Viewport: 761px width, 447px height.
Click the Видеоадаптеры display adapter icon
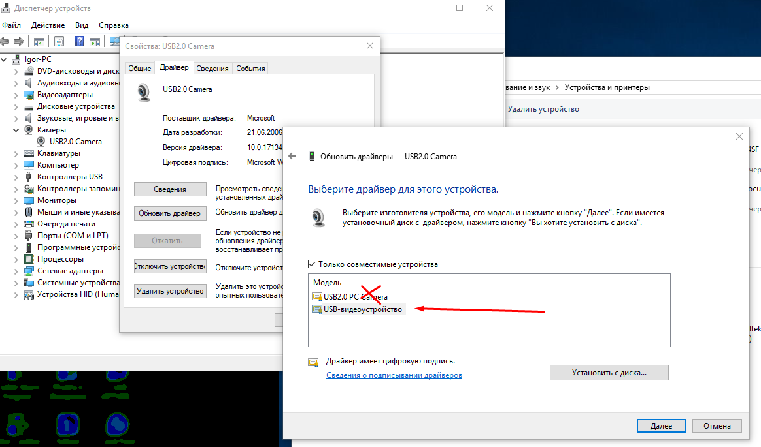[29, 95]
